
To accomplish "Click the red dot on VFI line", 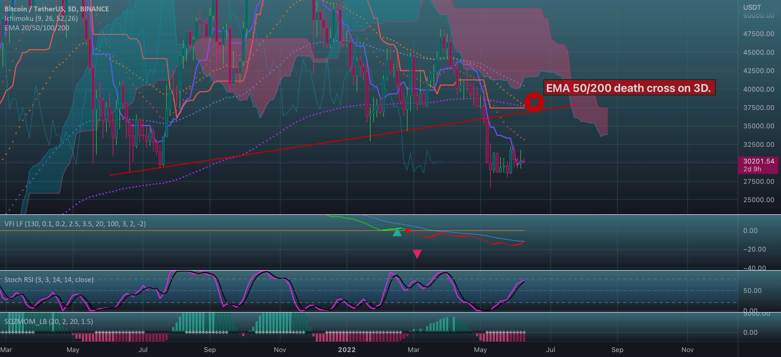I will tap(407, 231).
